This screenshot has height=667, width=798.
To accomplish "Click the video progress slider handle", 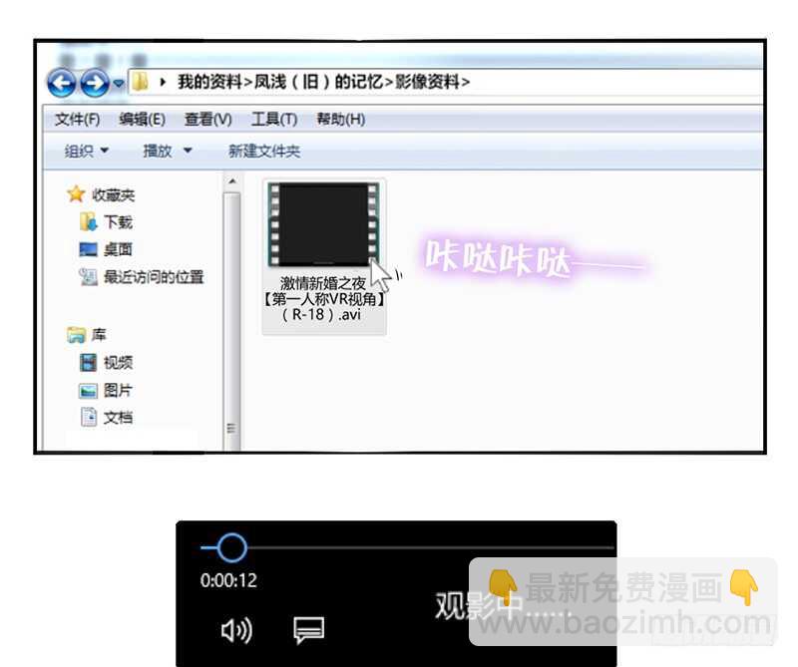I will tap(231, 546).
